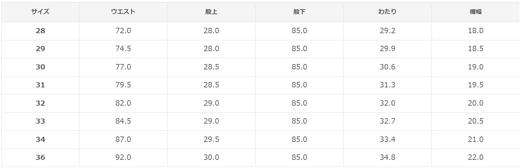
Task: Click the waist value 74.5
Action: tap(123, 49)
